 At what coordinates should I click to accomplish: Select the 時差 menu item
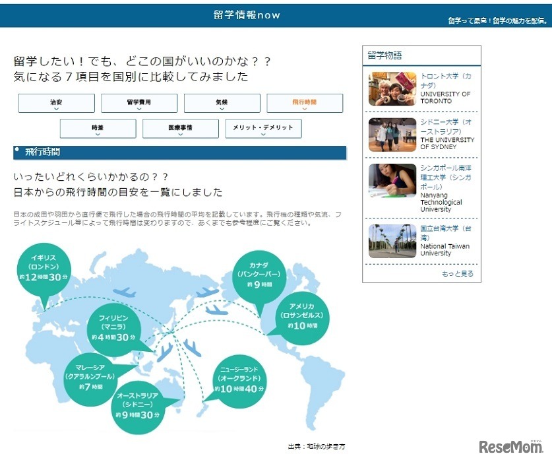98,129
